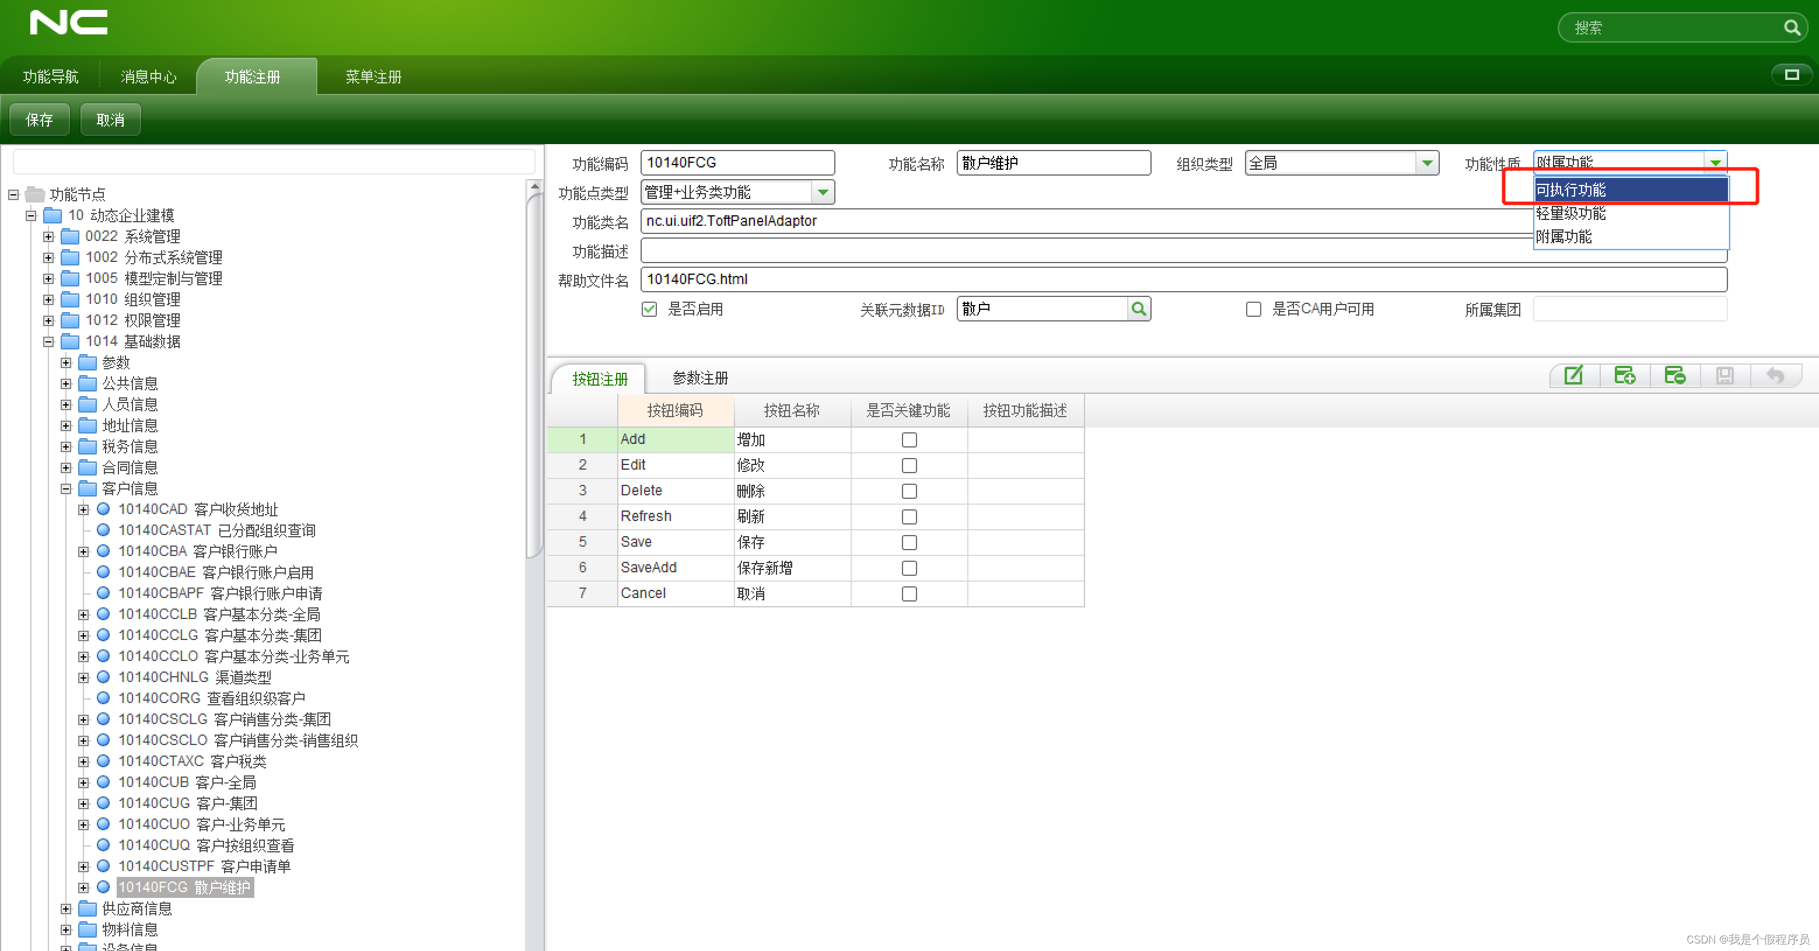Viewport: 1819px width, 951px height.
Task: Check 是否关键功能 for the Cancel row
Action: point(909,594)
